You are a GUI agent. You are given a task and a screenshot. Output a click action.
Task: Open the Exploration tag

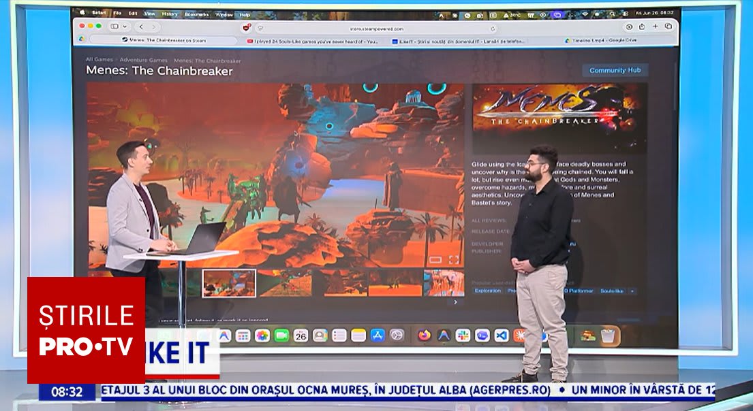tap(487, 291)
